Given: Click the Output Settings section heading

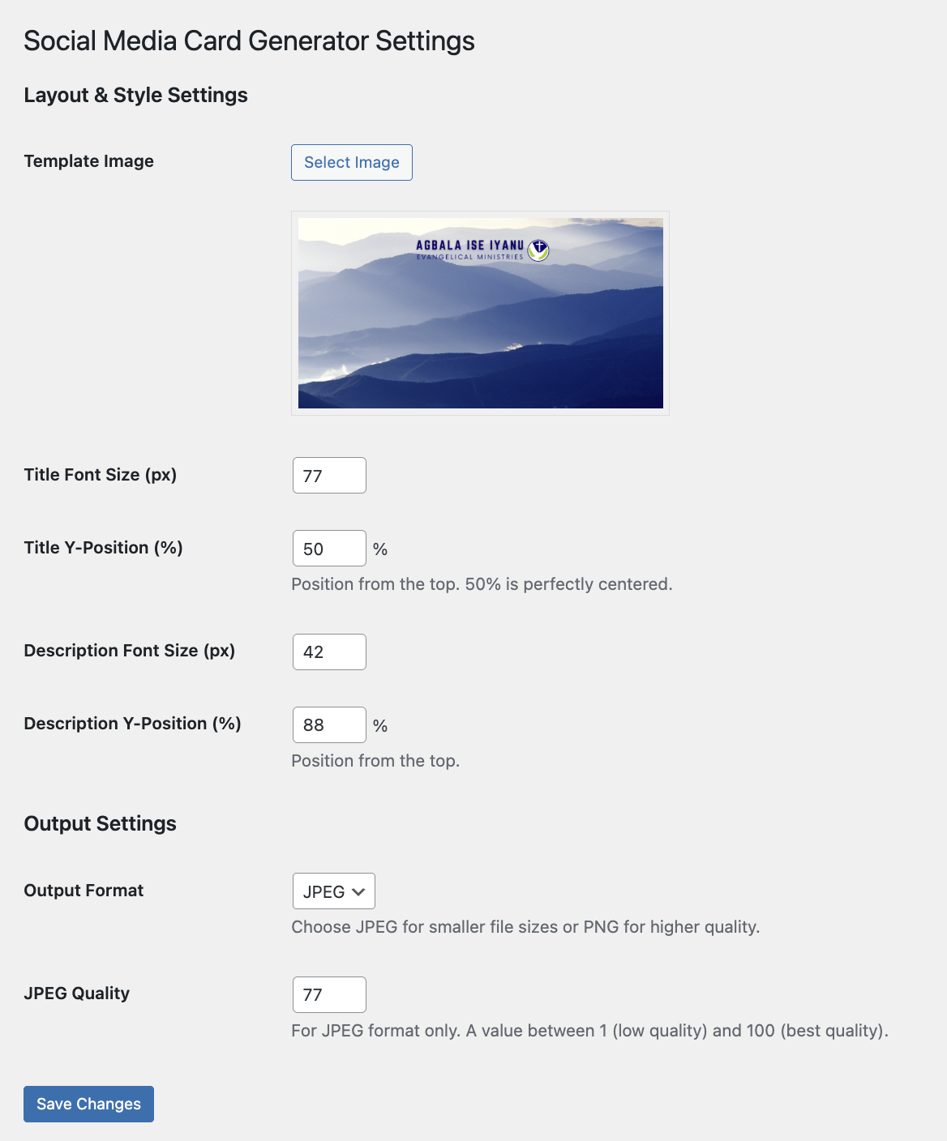Looking at the screenshot, I should 101,823.
